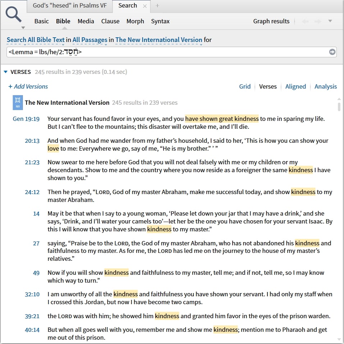Switch to Aligned view
Screen dimensions: 344x344
pyautogui.click(x=295, y=86)
